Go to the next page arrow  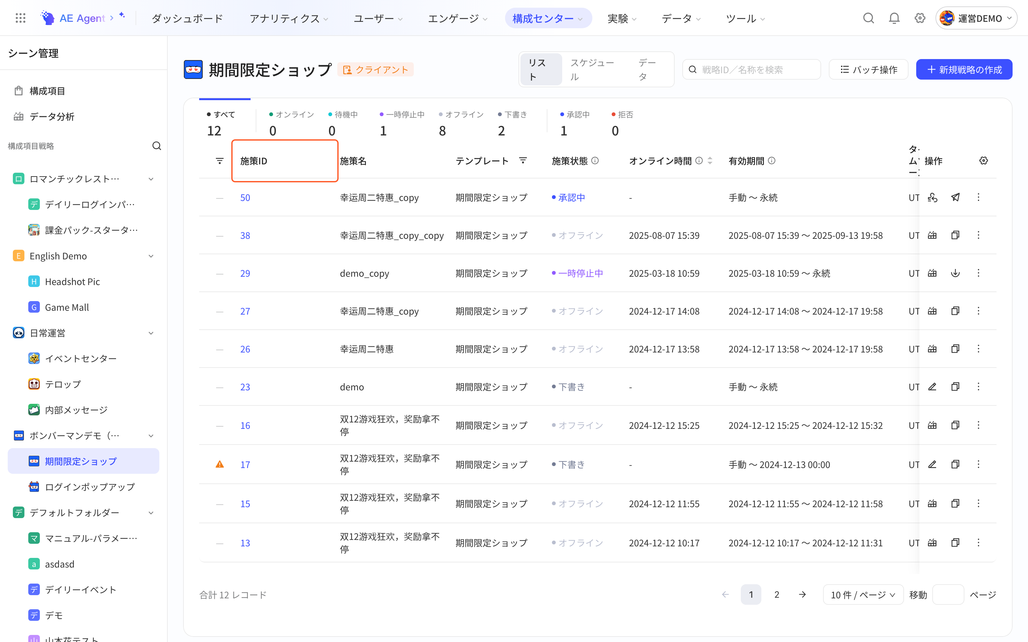[x=802, y=594]
